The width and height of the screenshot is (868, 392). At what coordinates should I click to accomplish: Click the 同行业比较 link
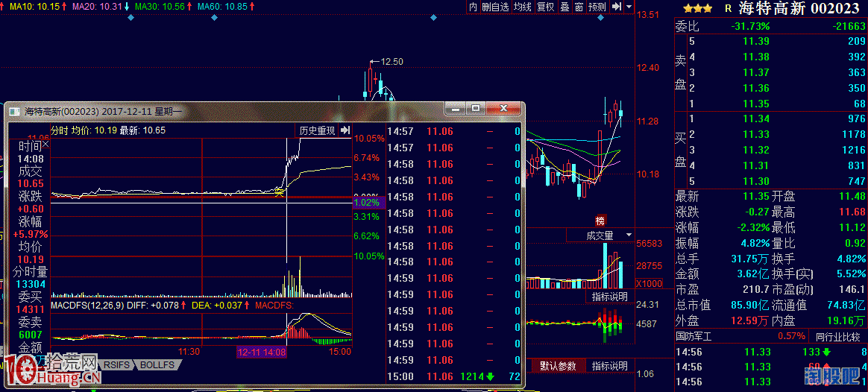[x=837, y=336]
